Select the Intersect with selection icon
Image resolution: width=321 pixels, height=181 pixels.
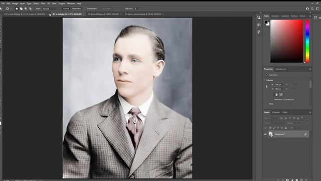[x=30, y=9]
